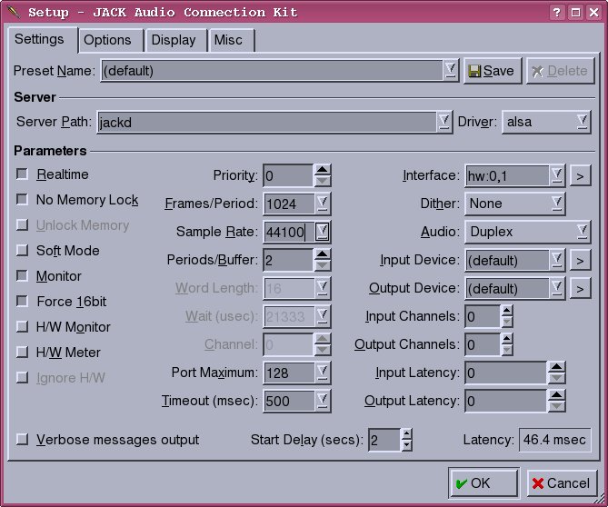The height and width of the screenshot is (507, 608).
Task: Decrease Output Latency with down arrow
Action: pyautogui.click(x=556, y=407)
